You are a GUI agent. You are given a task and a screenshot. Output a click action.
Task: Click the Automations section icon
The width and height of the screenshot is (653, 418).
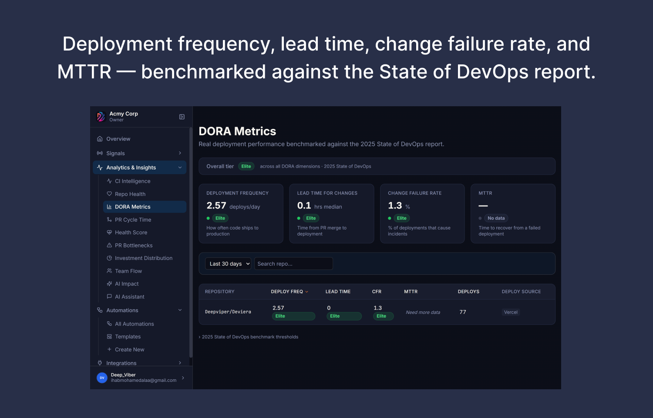click(100, 310)
